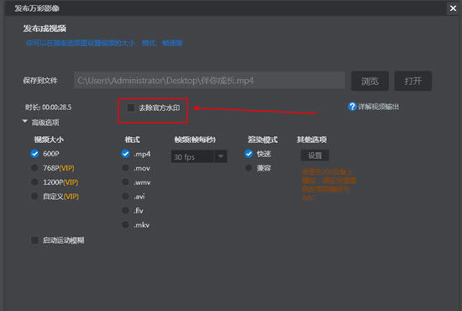Screen dimensions: 462x311
Task: Enable the 去除官方水印 checkbox
Action: 131,108
